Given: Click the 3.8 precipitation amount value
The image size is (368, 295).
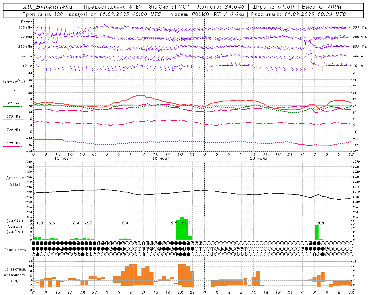Looking at the screenshot, I should [321, 223].
